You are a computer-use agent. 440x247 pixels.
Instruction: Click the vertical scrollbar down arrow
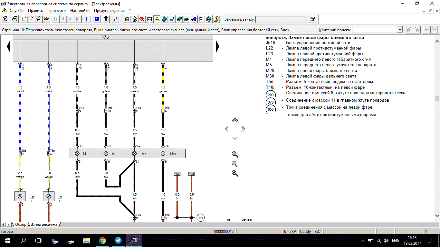[437, 215]
